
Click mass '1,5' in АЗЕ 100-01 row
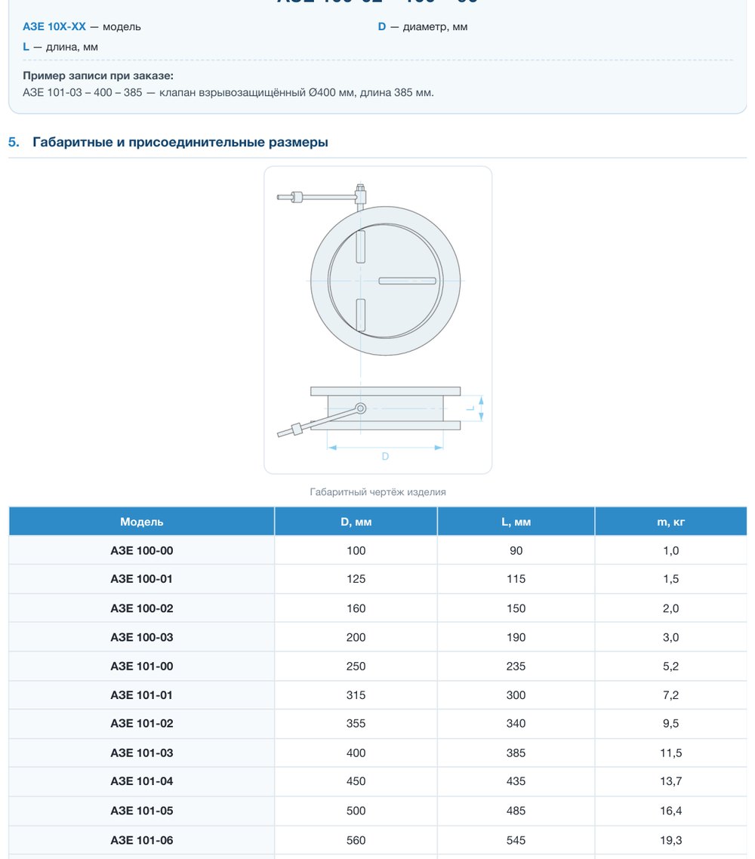(x=671, y=579)
